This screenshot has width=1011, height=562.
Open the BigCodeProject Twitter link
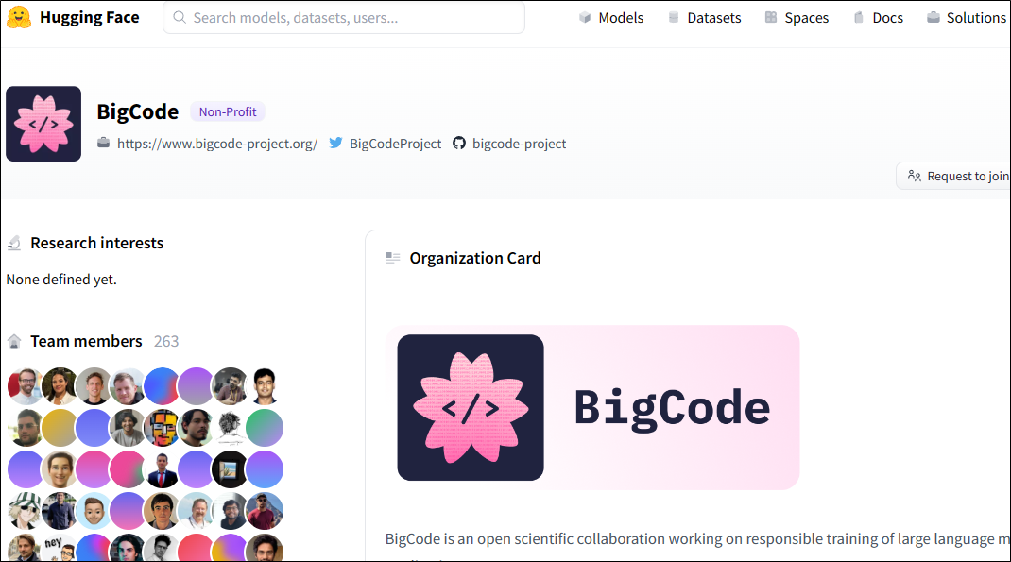[x=395, y=143]
